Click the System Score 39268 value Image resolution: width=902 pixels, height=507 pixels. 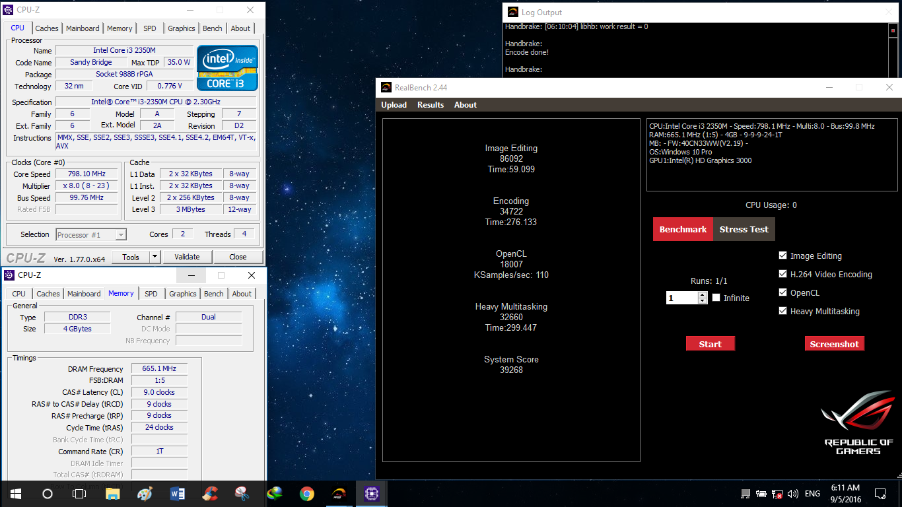[x=511, y=370]
